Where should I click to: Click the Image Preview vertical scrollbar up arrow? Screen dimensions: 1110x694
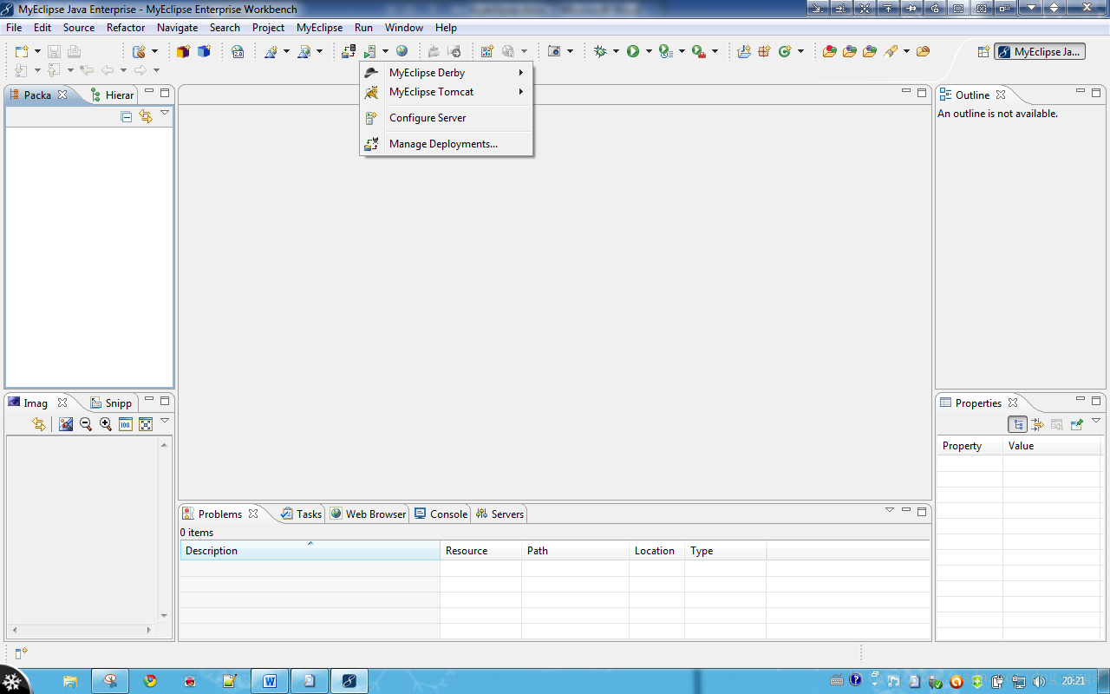165,444
